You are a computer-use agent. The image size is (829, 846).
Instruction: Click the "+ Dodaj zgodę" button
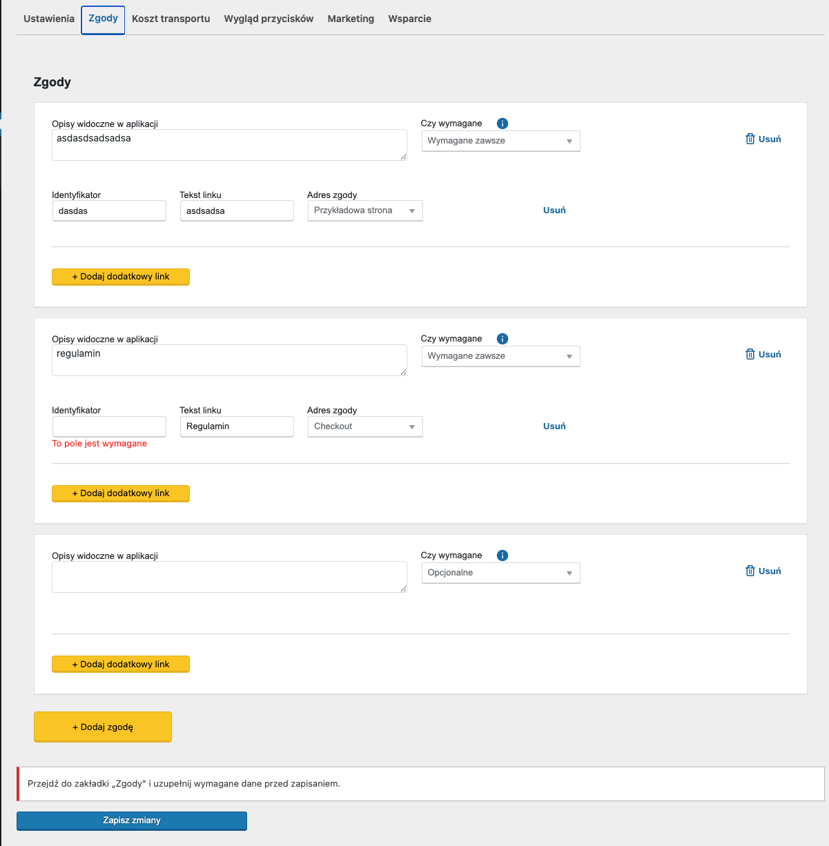pyautogui.click(x=103, y=727)
